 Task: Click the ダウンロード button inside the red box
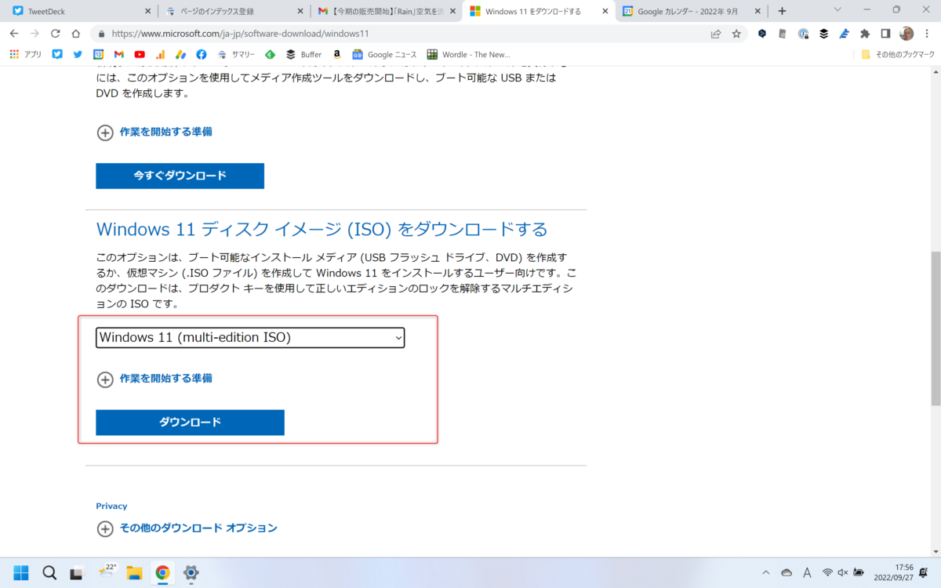tap(189, 422)
